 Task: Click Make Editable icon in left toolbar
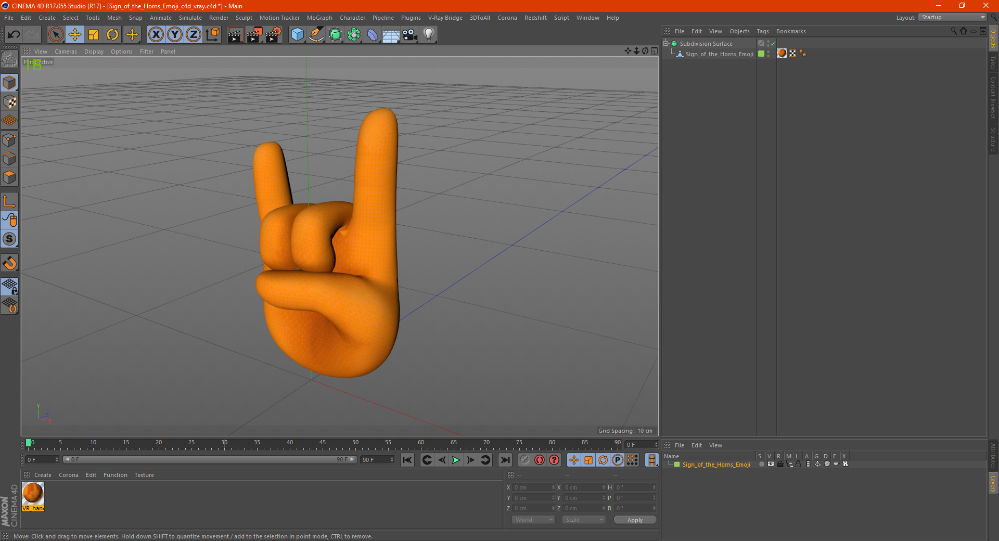(9, 59)
